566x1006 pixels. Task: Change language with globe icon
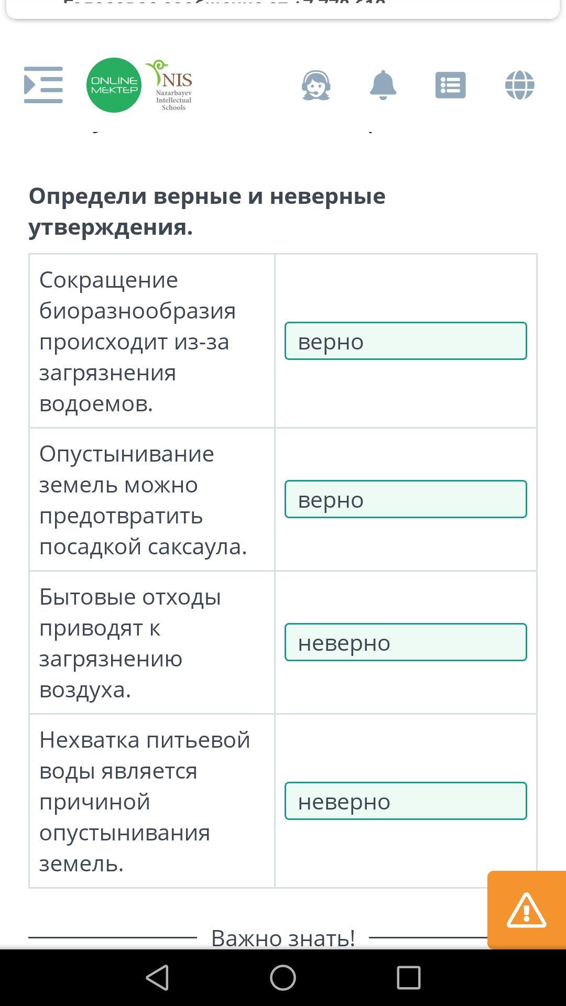pyautogui.click(x=520, y=85)
